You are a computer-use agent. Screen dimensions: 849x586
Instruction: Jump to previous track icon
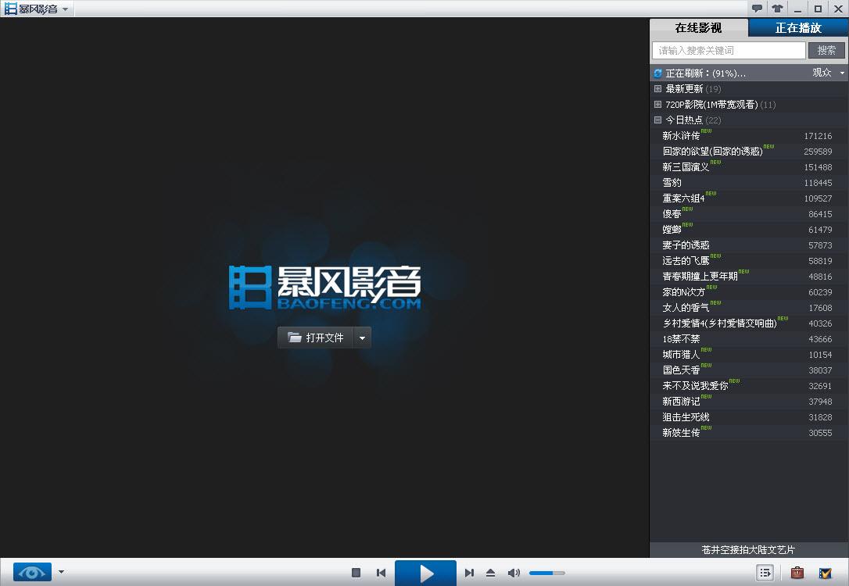pos(381,573)
